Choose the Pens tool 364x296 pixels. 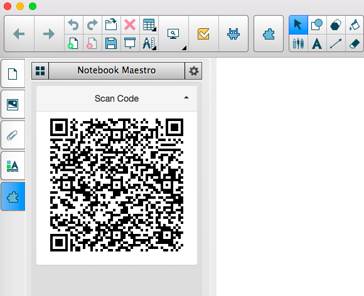tap(298, 43)
